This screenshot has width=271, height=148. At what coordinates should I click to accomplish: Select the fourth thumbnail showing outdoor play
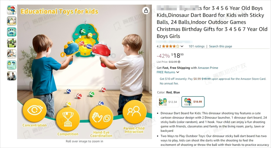pos(12,43)
